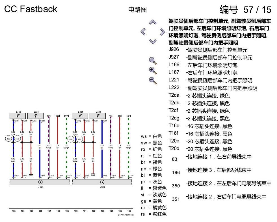Zoom in with the plus magnifier
The width and height of the screenshot is (277, 222).
click(x=153, y=71)
